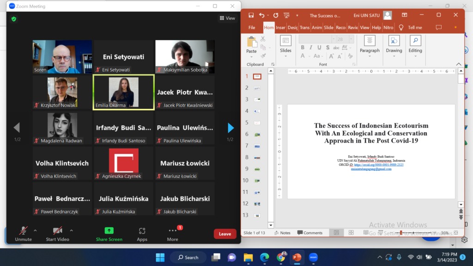The height and width of the screenshot is (266, 473).
Task: Click the taskbar Search box
Action: pos(188,257)
